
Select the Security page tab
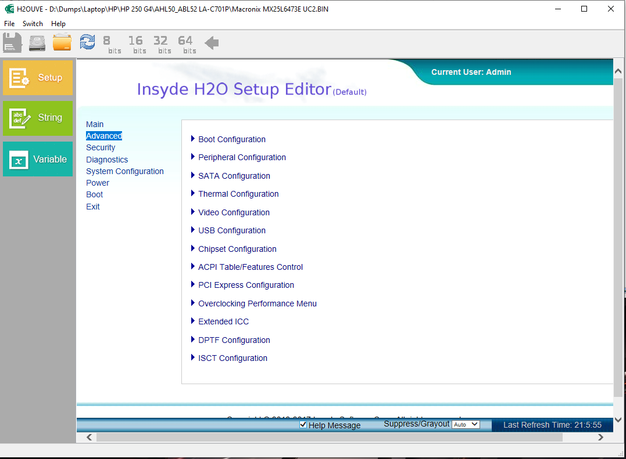tap(101, 147)
